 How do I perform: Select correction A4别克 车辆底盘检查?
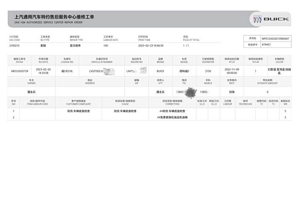pyautogui.click(x=173, y=111)
